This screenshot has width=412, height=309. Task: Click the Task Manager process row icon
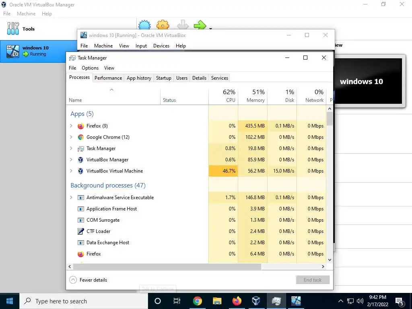(x=80, y=149)
